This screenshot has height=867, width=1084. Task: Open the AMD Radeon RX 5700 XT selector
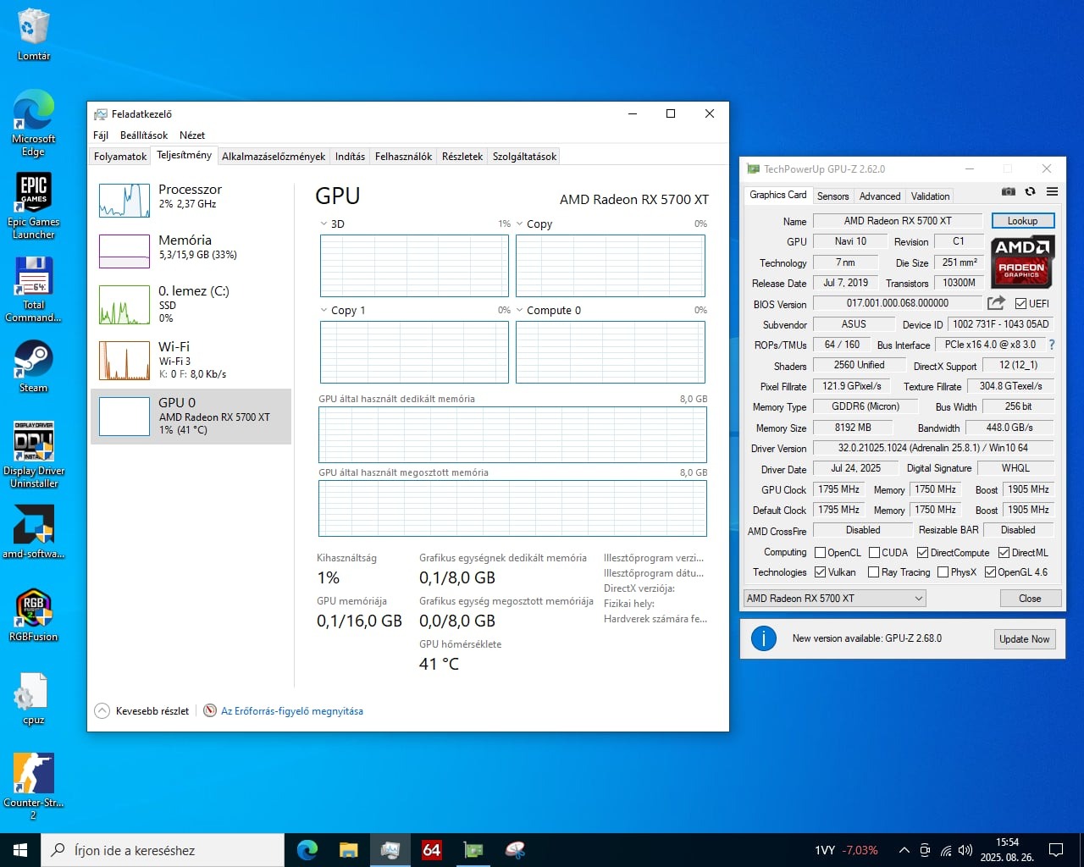834,599
